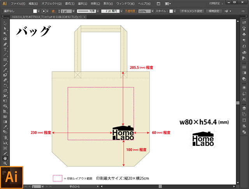This screenshot has height=189, width=249.
Task: Open the Swatches panel icon
Action: (x=244, y=23)
